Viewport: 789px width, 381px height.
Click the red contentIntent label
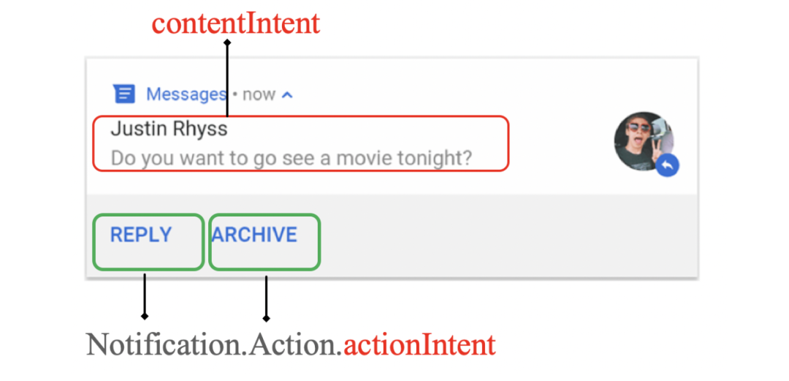235,23
